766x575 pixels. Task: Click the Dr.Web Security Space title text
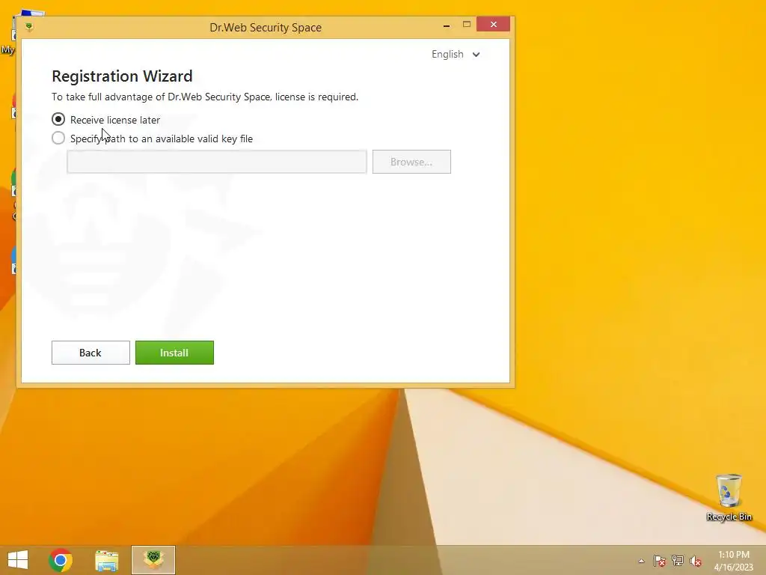pos(266,28)
